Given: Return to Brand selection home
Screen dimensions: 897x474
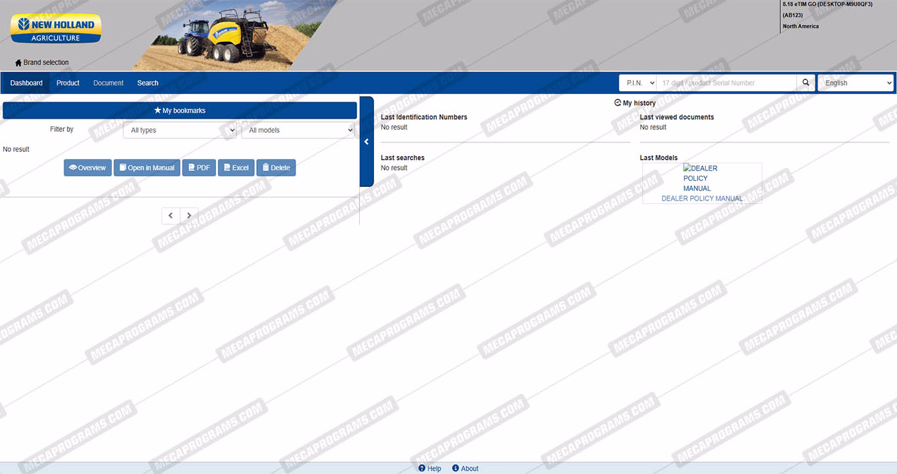Looking at the screenshot, I should tap(42, 63).
